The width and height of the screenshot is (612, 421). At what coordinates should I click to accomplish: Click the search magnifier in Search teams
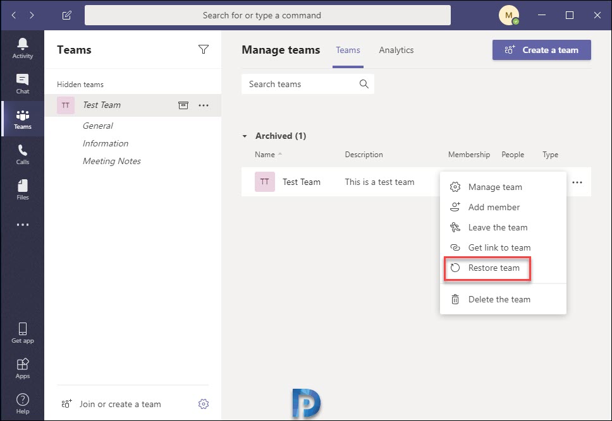364,84
